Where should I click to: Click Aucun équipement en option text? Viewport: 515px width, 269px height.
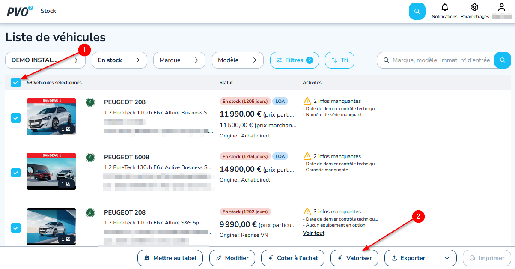coord(334,225)
